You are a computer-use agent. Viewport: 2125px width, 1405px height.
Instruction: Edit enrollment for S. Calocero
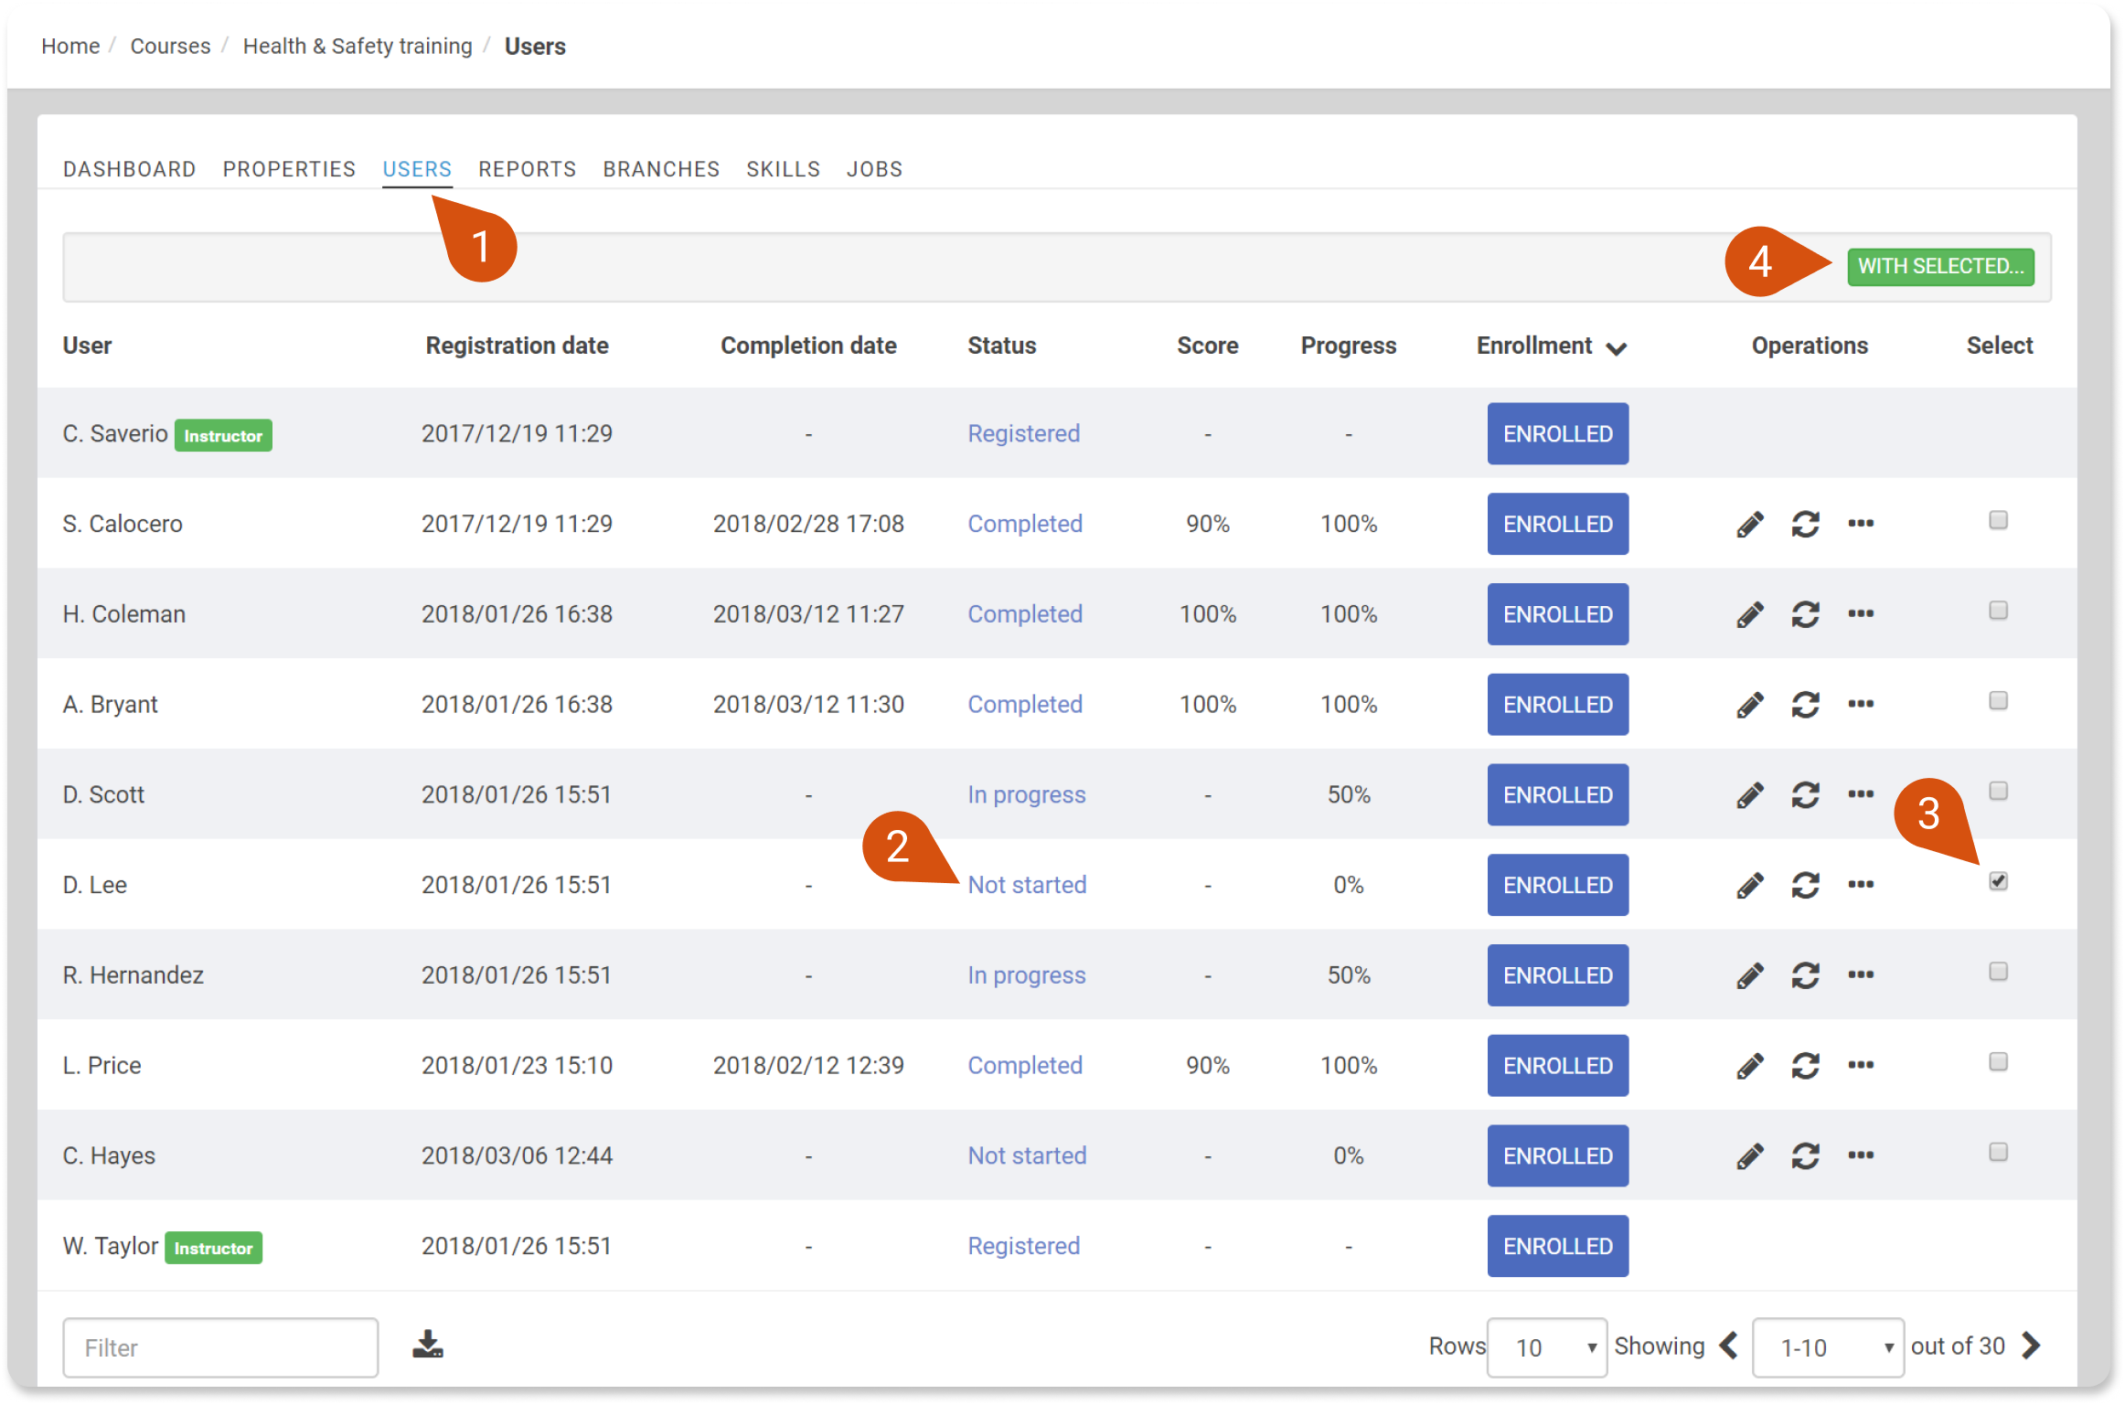pyautogui.click(x=1749, y=525)
